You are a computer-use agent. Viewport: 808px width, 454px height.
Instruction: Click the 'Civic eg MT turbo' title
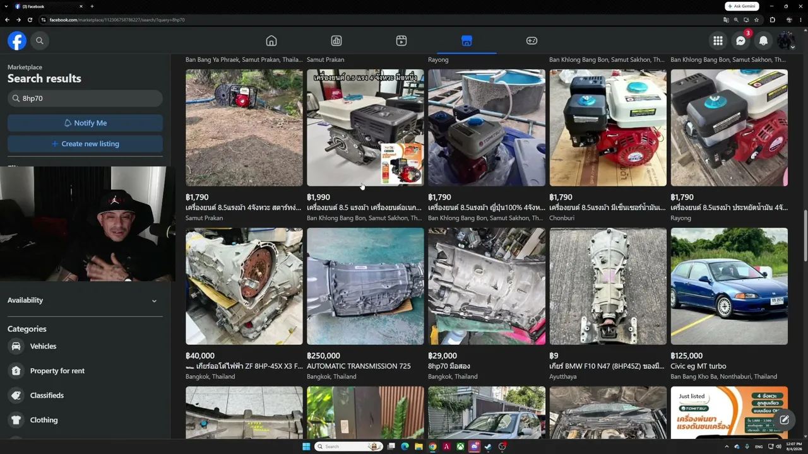point(698,366)
